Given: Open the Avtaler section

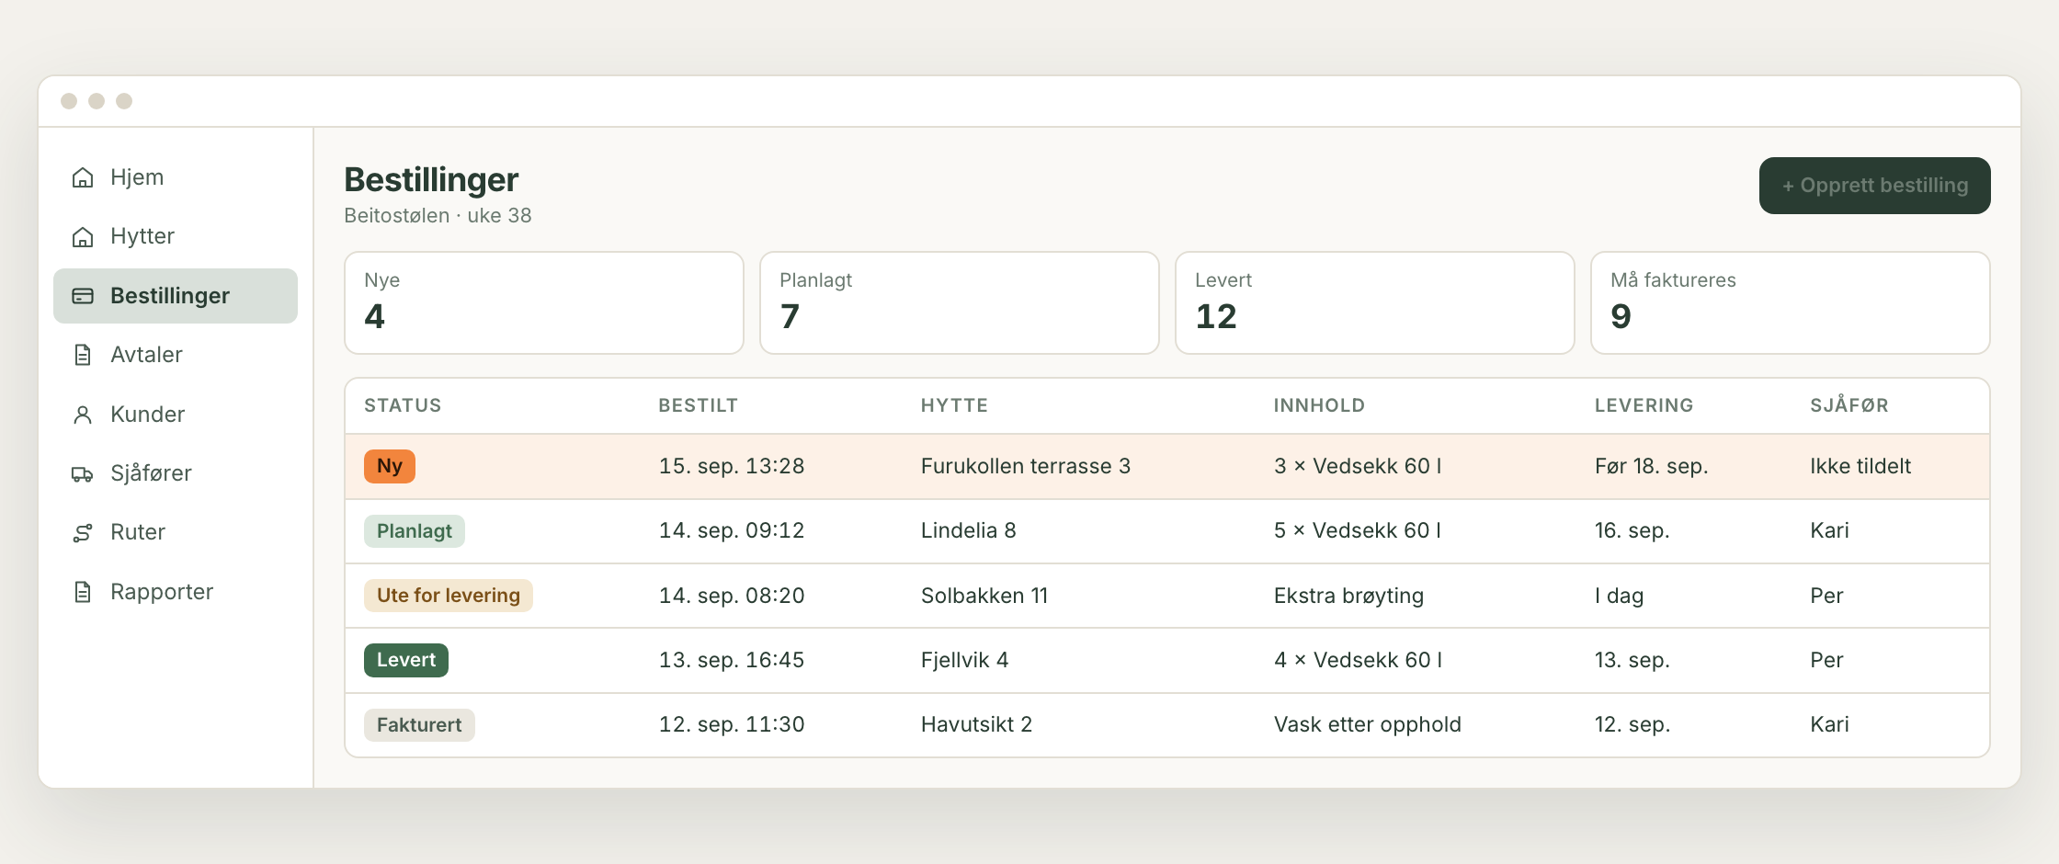Looking at the screenshot, I should [x=176, y=355].
